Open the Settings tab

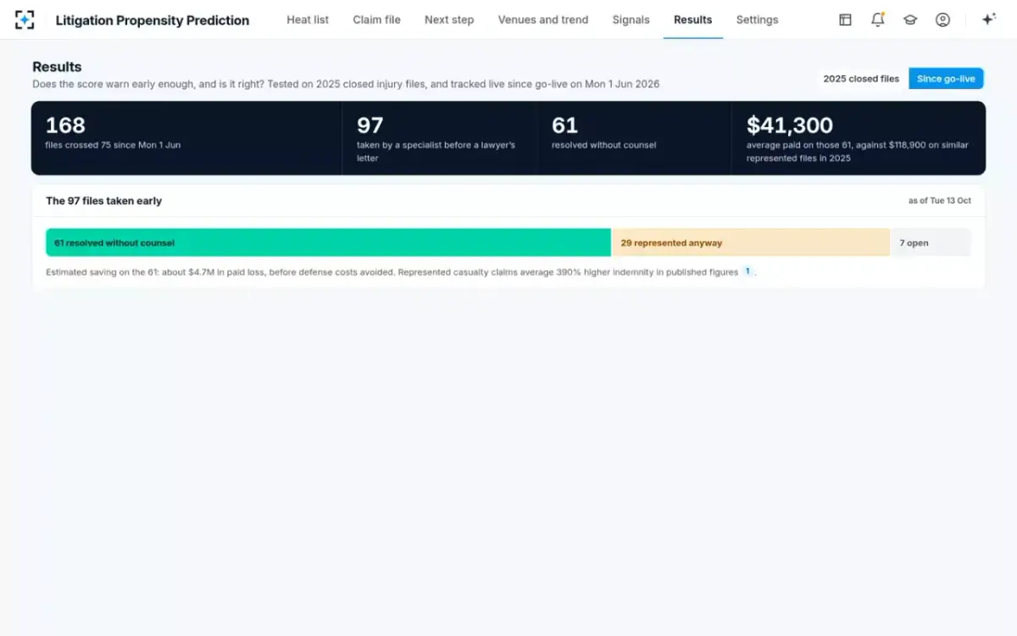click(x=758, y=20)
